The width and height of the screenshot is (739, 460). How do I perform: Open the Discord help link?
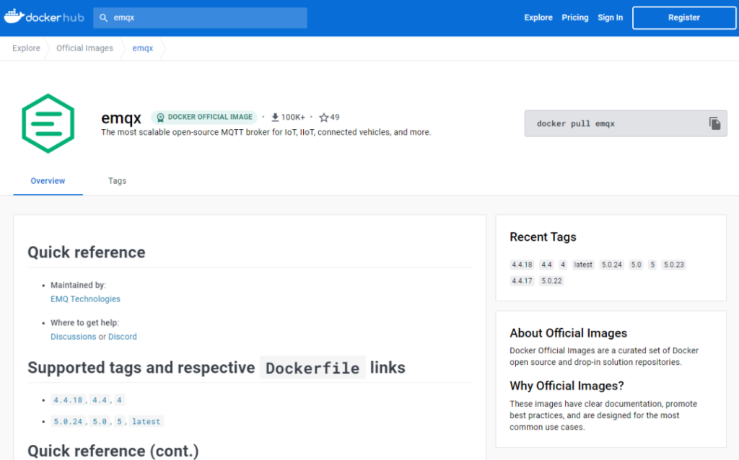click(x=123, y=337)
